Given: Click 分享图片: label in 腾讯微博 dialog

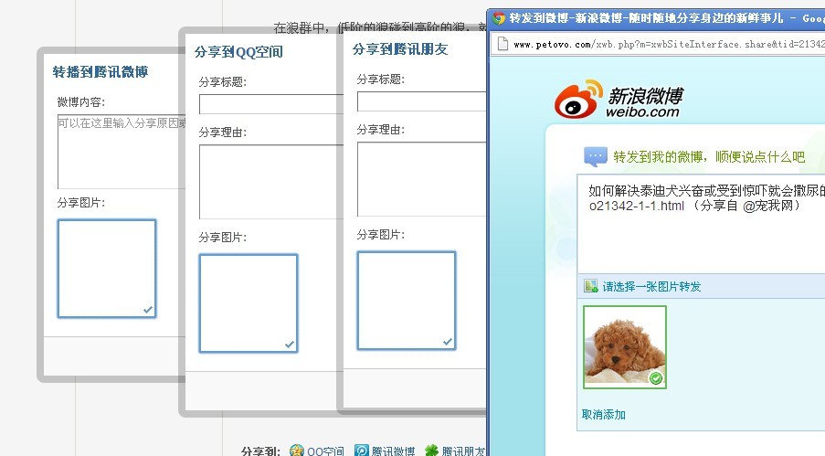Looking at the screenshot, I should coord(81,203).
